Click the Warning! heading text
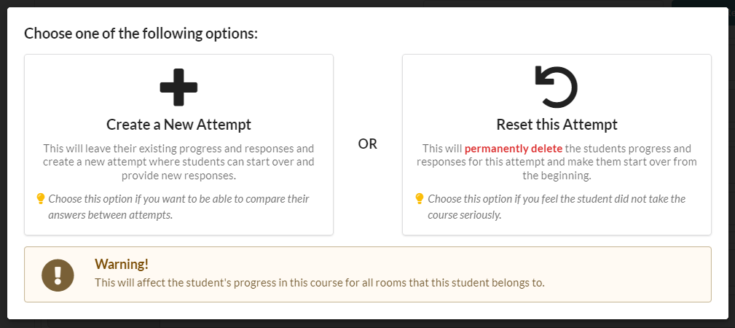The height and width of the screenshot is (328, 735). pyautogui.click(x=122, y=264)
